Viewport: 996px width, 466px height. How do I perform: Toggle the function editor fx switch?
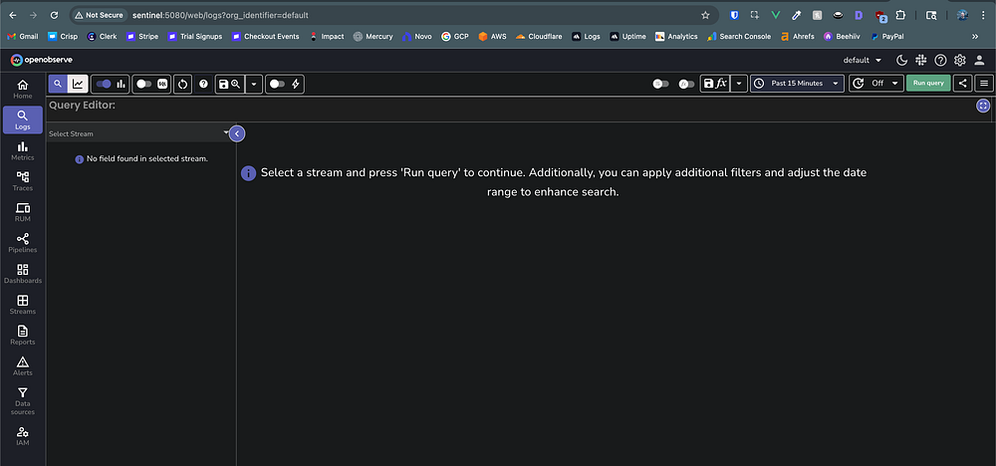(686, 84)
